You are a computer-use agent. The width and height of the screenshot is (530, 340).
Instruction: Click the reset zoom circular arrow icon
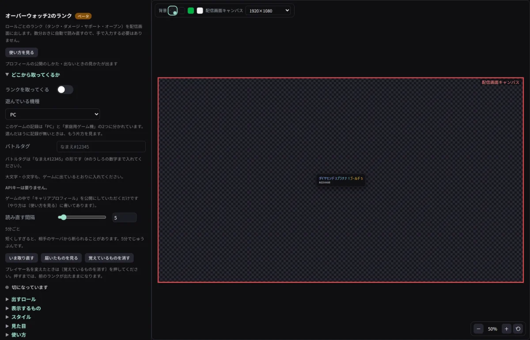click(518, 329)
